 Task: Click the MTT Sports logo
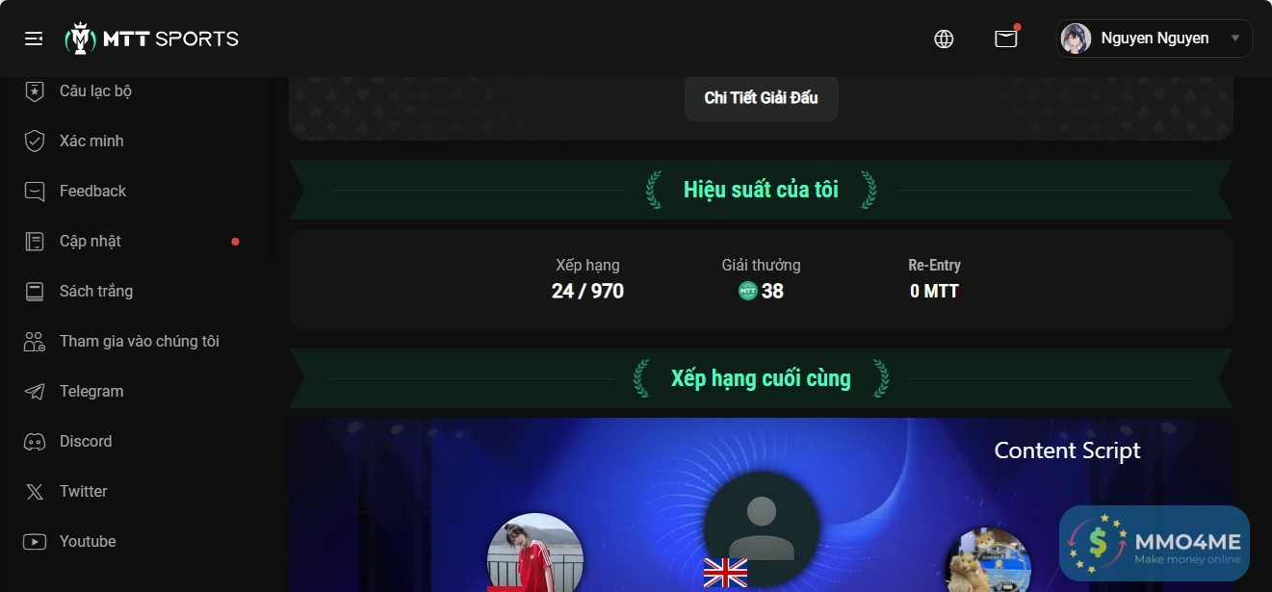151,39
